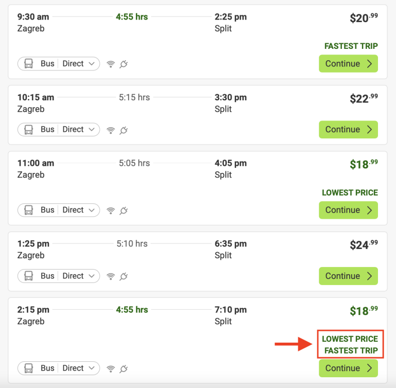Continue with the 11:00 am lowest price trip
This screenshot has height=388, width=396.
click(x=348, y=210)
